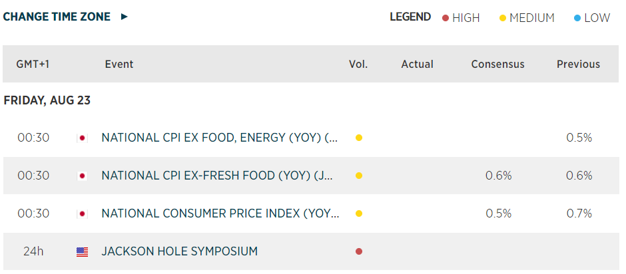This screenshot has height=274, width=626.
Task: Click Japan flag beside National CPI Ex Food, Energy
Action: coord(82,138)
